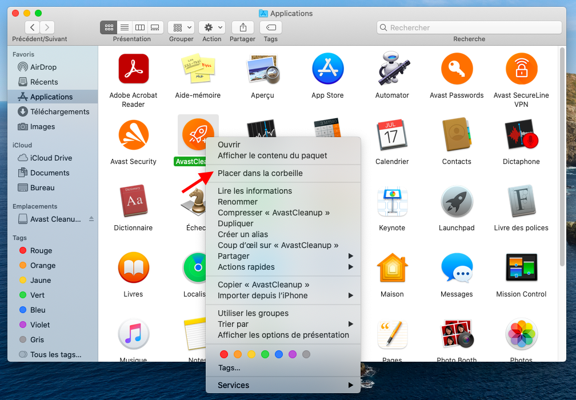The image size is (576, 400).
Task: Eject the Avast Cleanup volume
Action: (x=91, y=219)
